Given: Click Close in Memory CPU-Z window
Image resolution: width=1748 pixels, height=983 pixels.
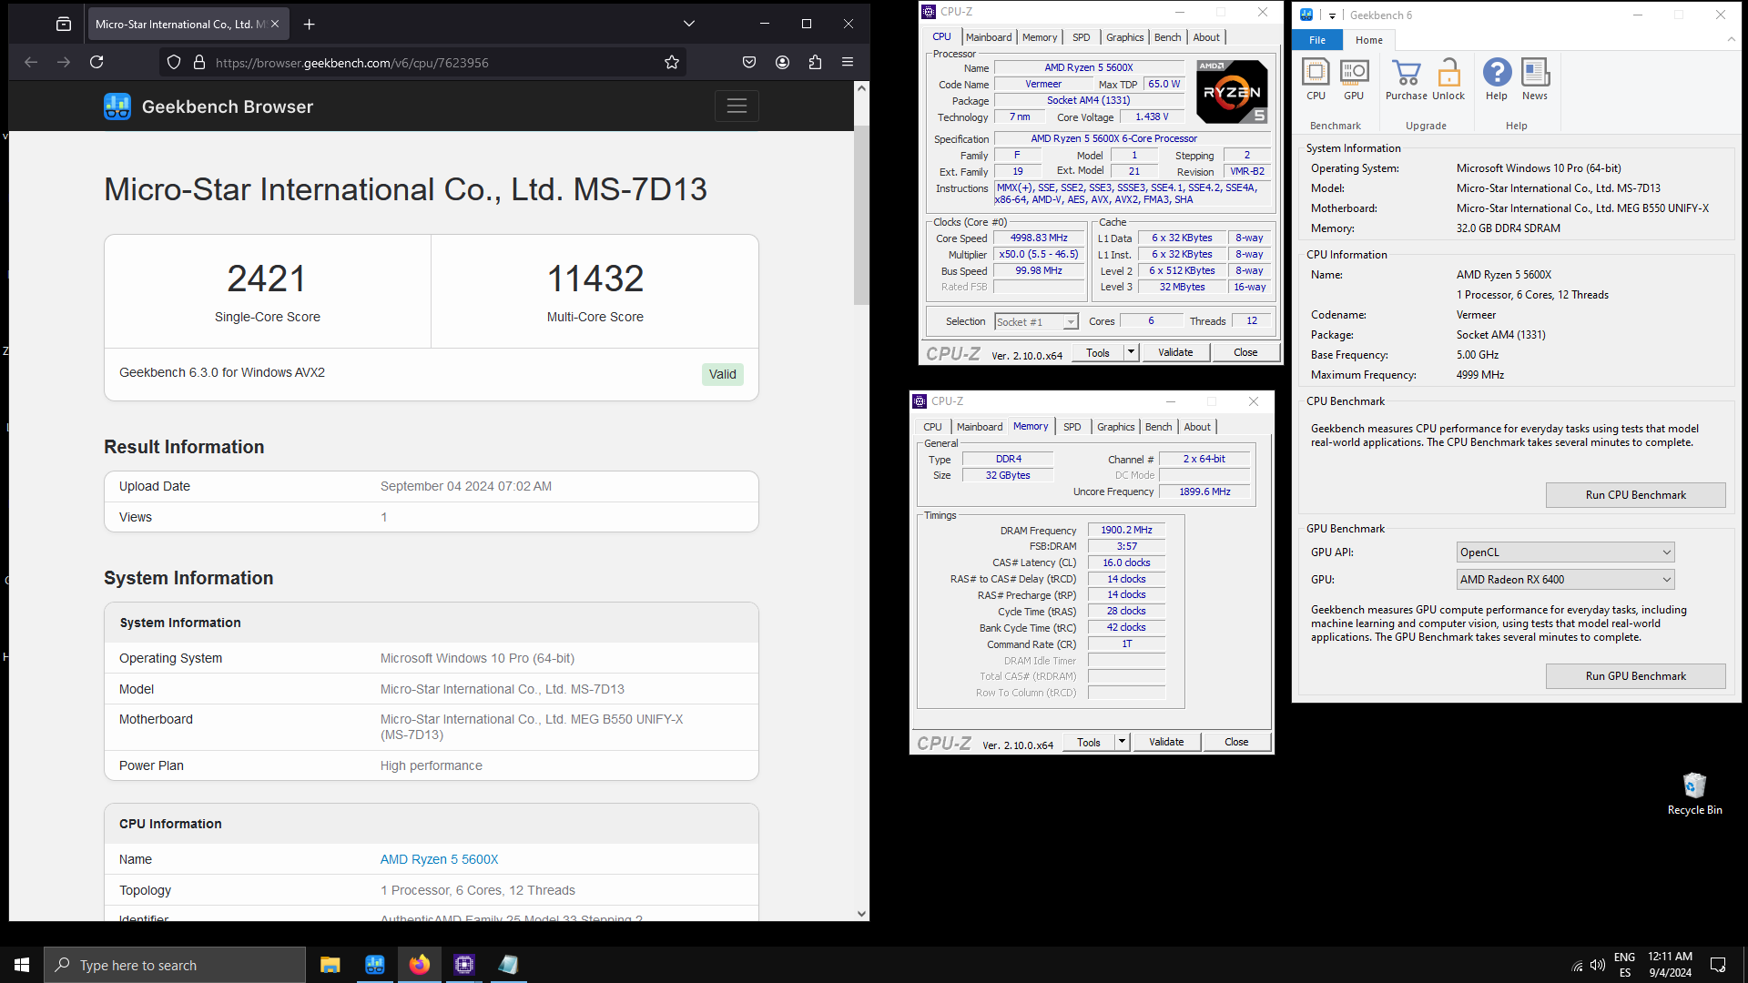Looking at the screenshot, I should point(1236,742).
